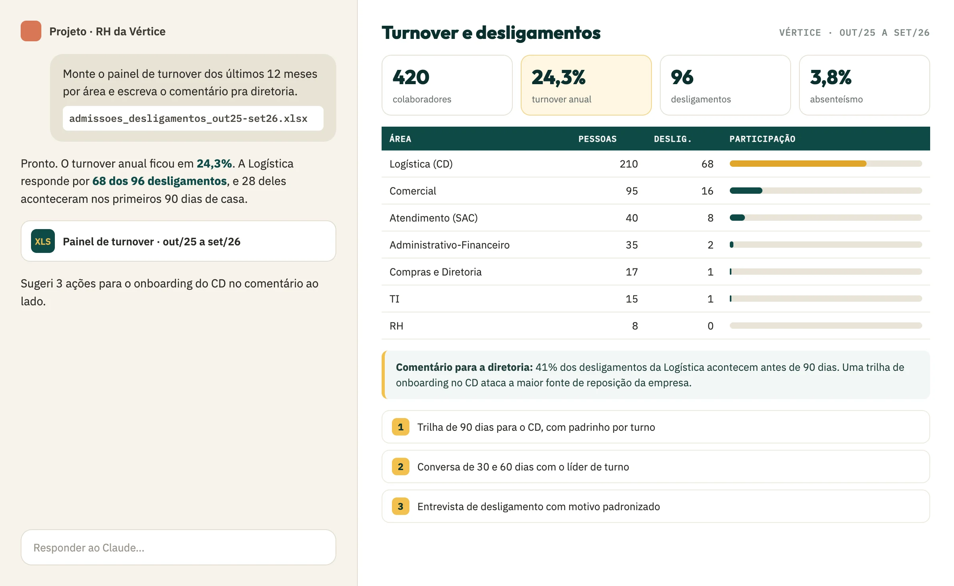Click the PESSOAS column header
The width and height of the screenshot is (954, 586).
point(597,139)
